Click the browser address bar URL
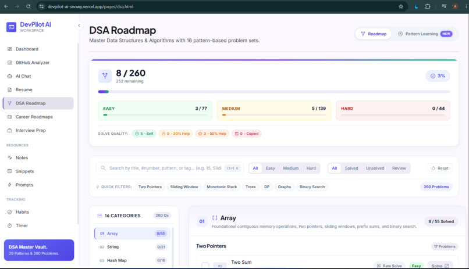The image size is (469, 269). 90,6
